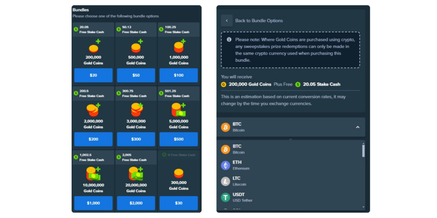Click the 5,000,000 Gold Coins bundle icon
This screenshot has height=218, width=437.
click(x=178, y=110)
